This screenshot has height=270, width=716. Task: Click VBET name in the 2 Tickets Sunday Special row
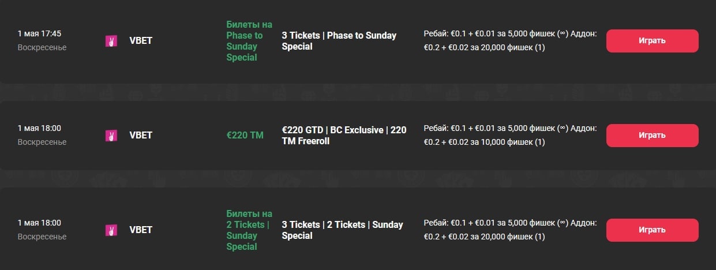141,230
